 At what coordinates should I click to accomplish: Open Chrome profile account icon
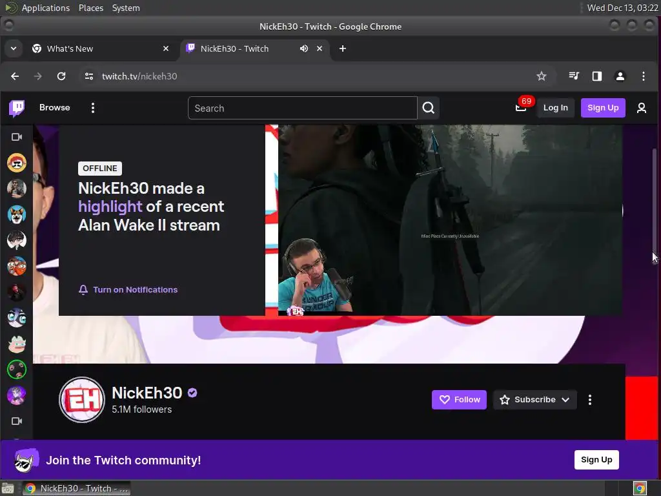coord(620,76)
